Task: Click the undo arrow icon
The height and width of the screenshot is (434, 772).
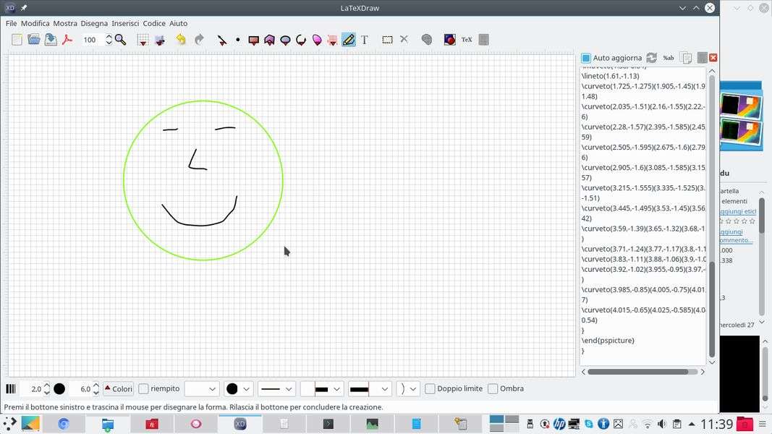Action: (x=181, y=40)
